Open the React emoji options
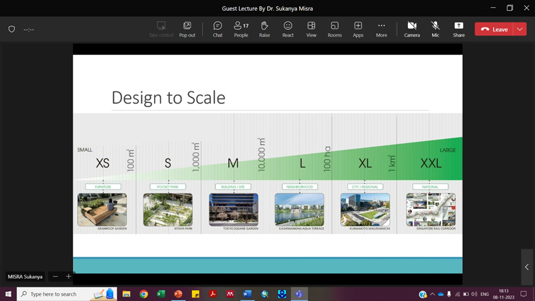Screen dimensions: 535x301 288,29
